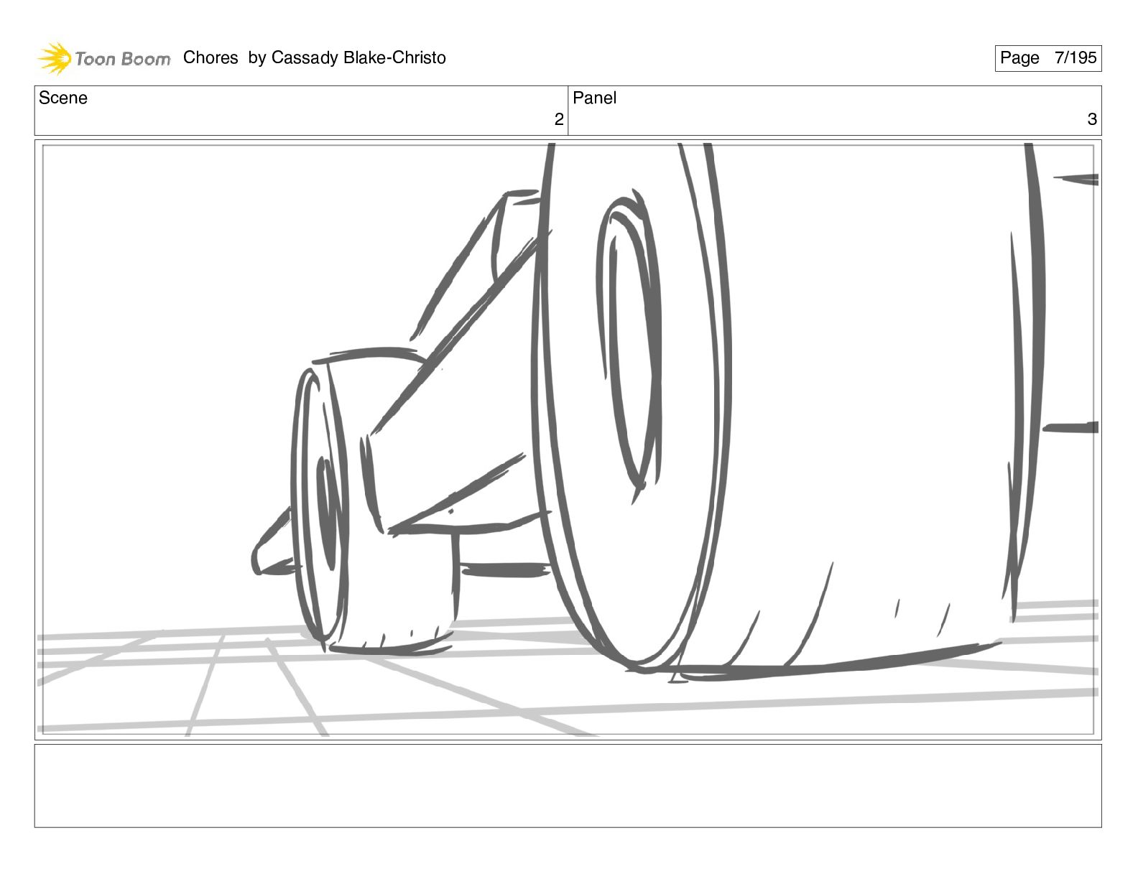Click the 'Panel' label

(x=595, y=98)
